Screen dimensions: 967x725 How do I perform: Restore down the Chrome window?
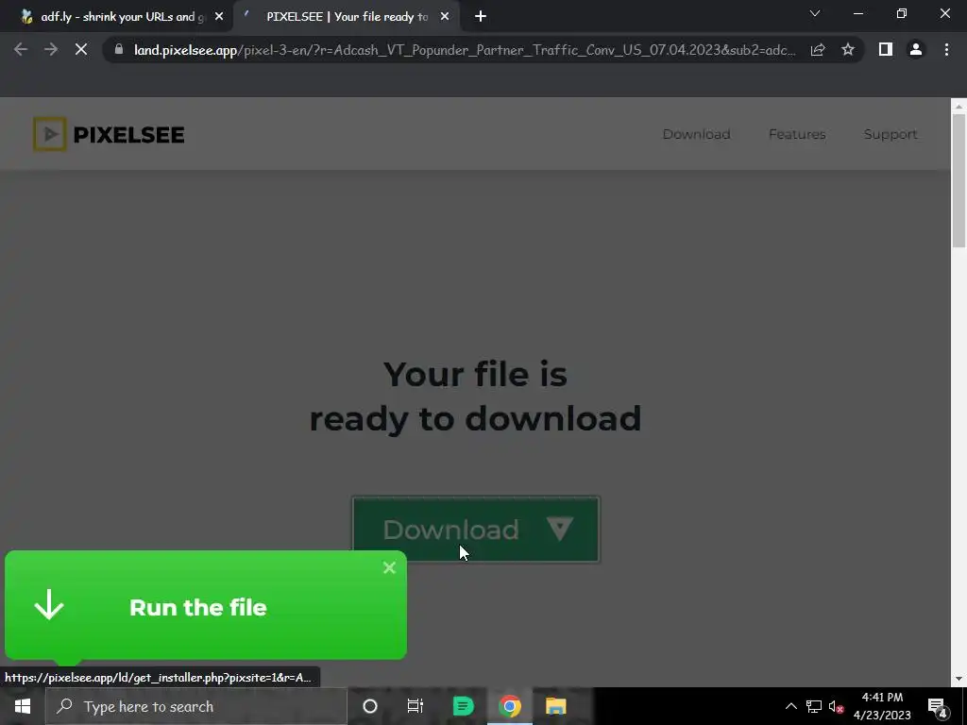click(x=902, y=13)
